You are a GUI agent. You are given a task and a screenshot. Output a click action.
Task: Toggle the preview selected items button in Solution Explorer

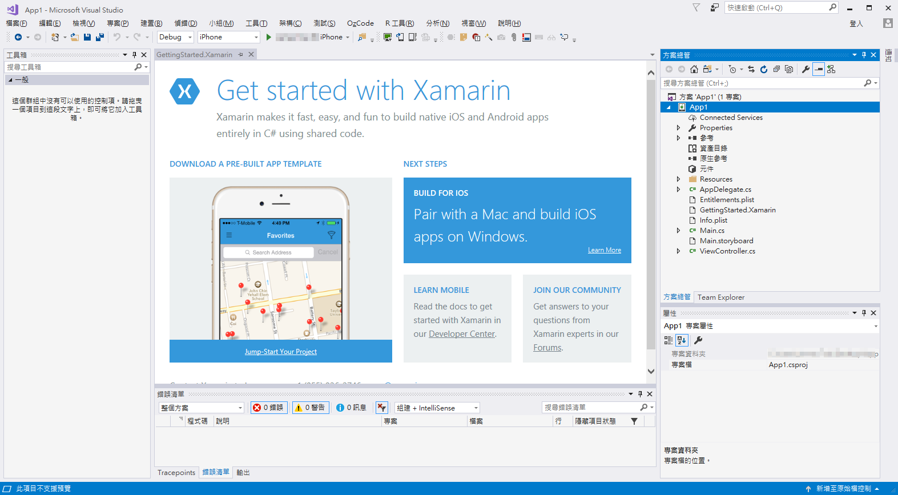819,69
